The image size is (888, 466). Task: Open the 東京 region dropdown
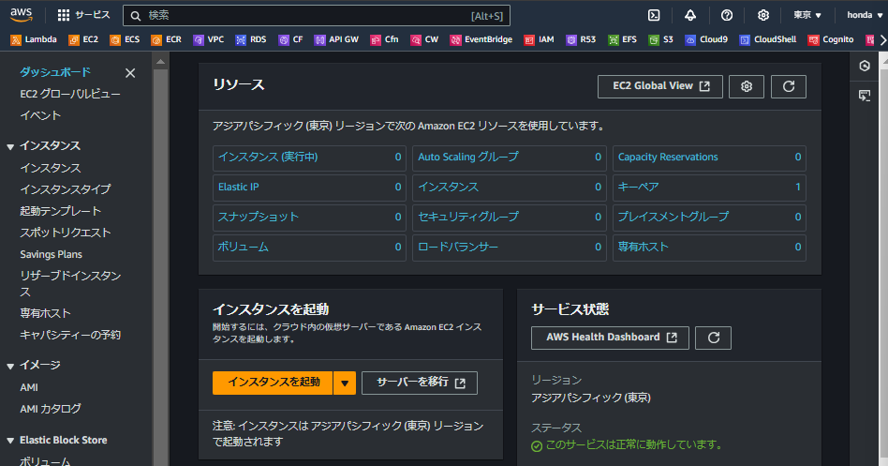click(x=807, y=15)
